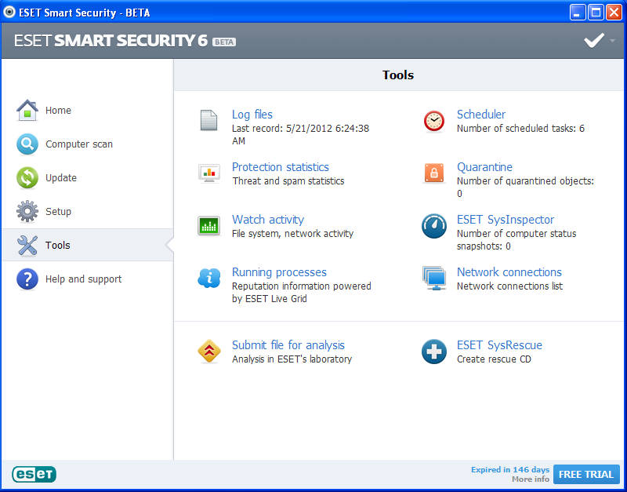
Task: Click the More info link
Action: (x=531, y=479)
